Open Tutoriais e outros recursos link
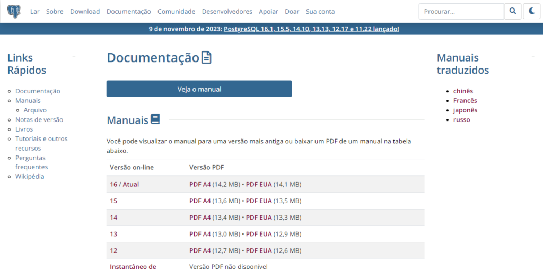The height and width of the screenshot is (269, 543). click(x=41, y=143)
